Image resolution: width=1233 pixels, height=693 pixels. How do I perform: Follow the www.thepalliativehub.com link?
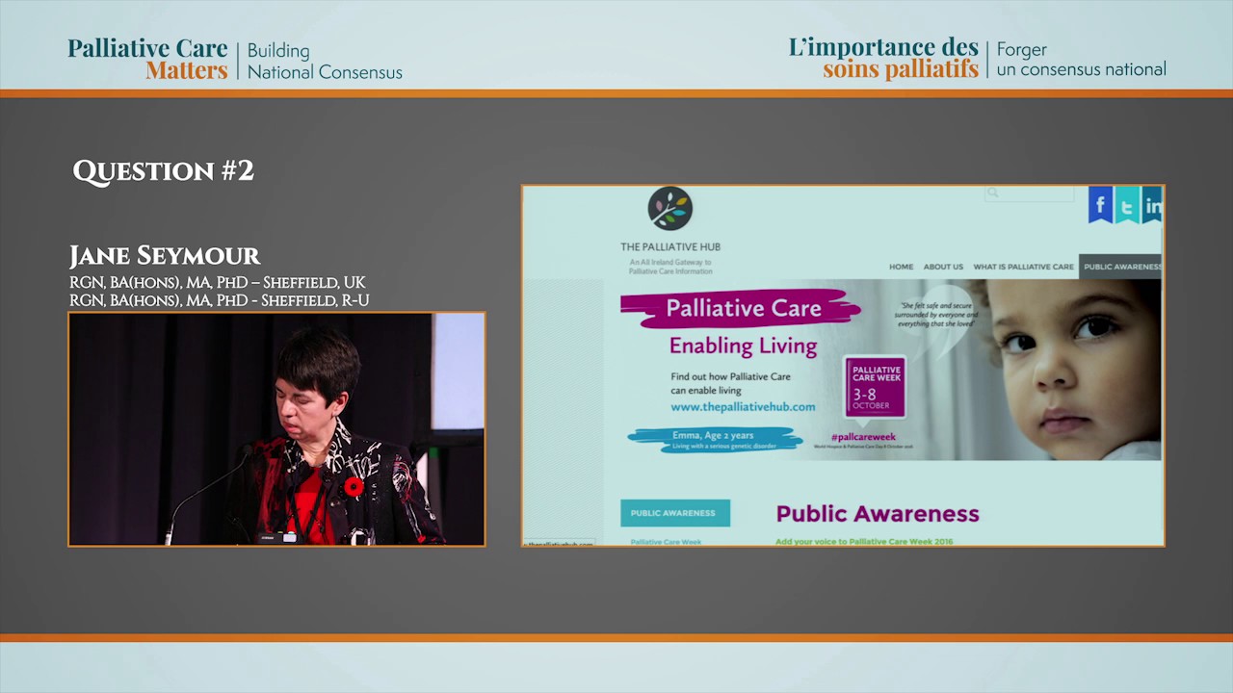(x=743, y=407)
